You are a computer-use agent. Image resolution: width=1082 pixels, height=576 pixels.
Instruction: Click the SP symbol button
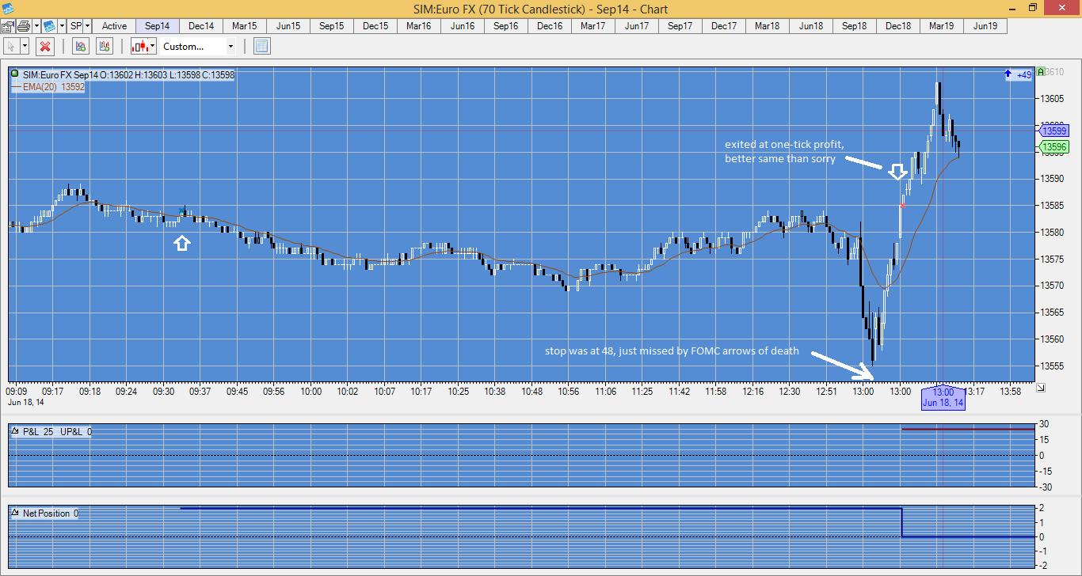tap(76, 26)
